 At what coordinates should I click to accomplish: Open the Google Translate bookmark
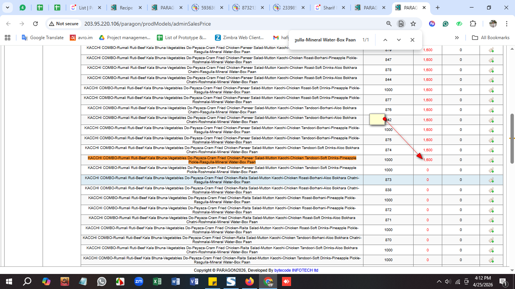pos(43,38)
